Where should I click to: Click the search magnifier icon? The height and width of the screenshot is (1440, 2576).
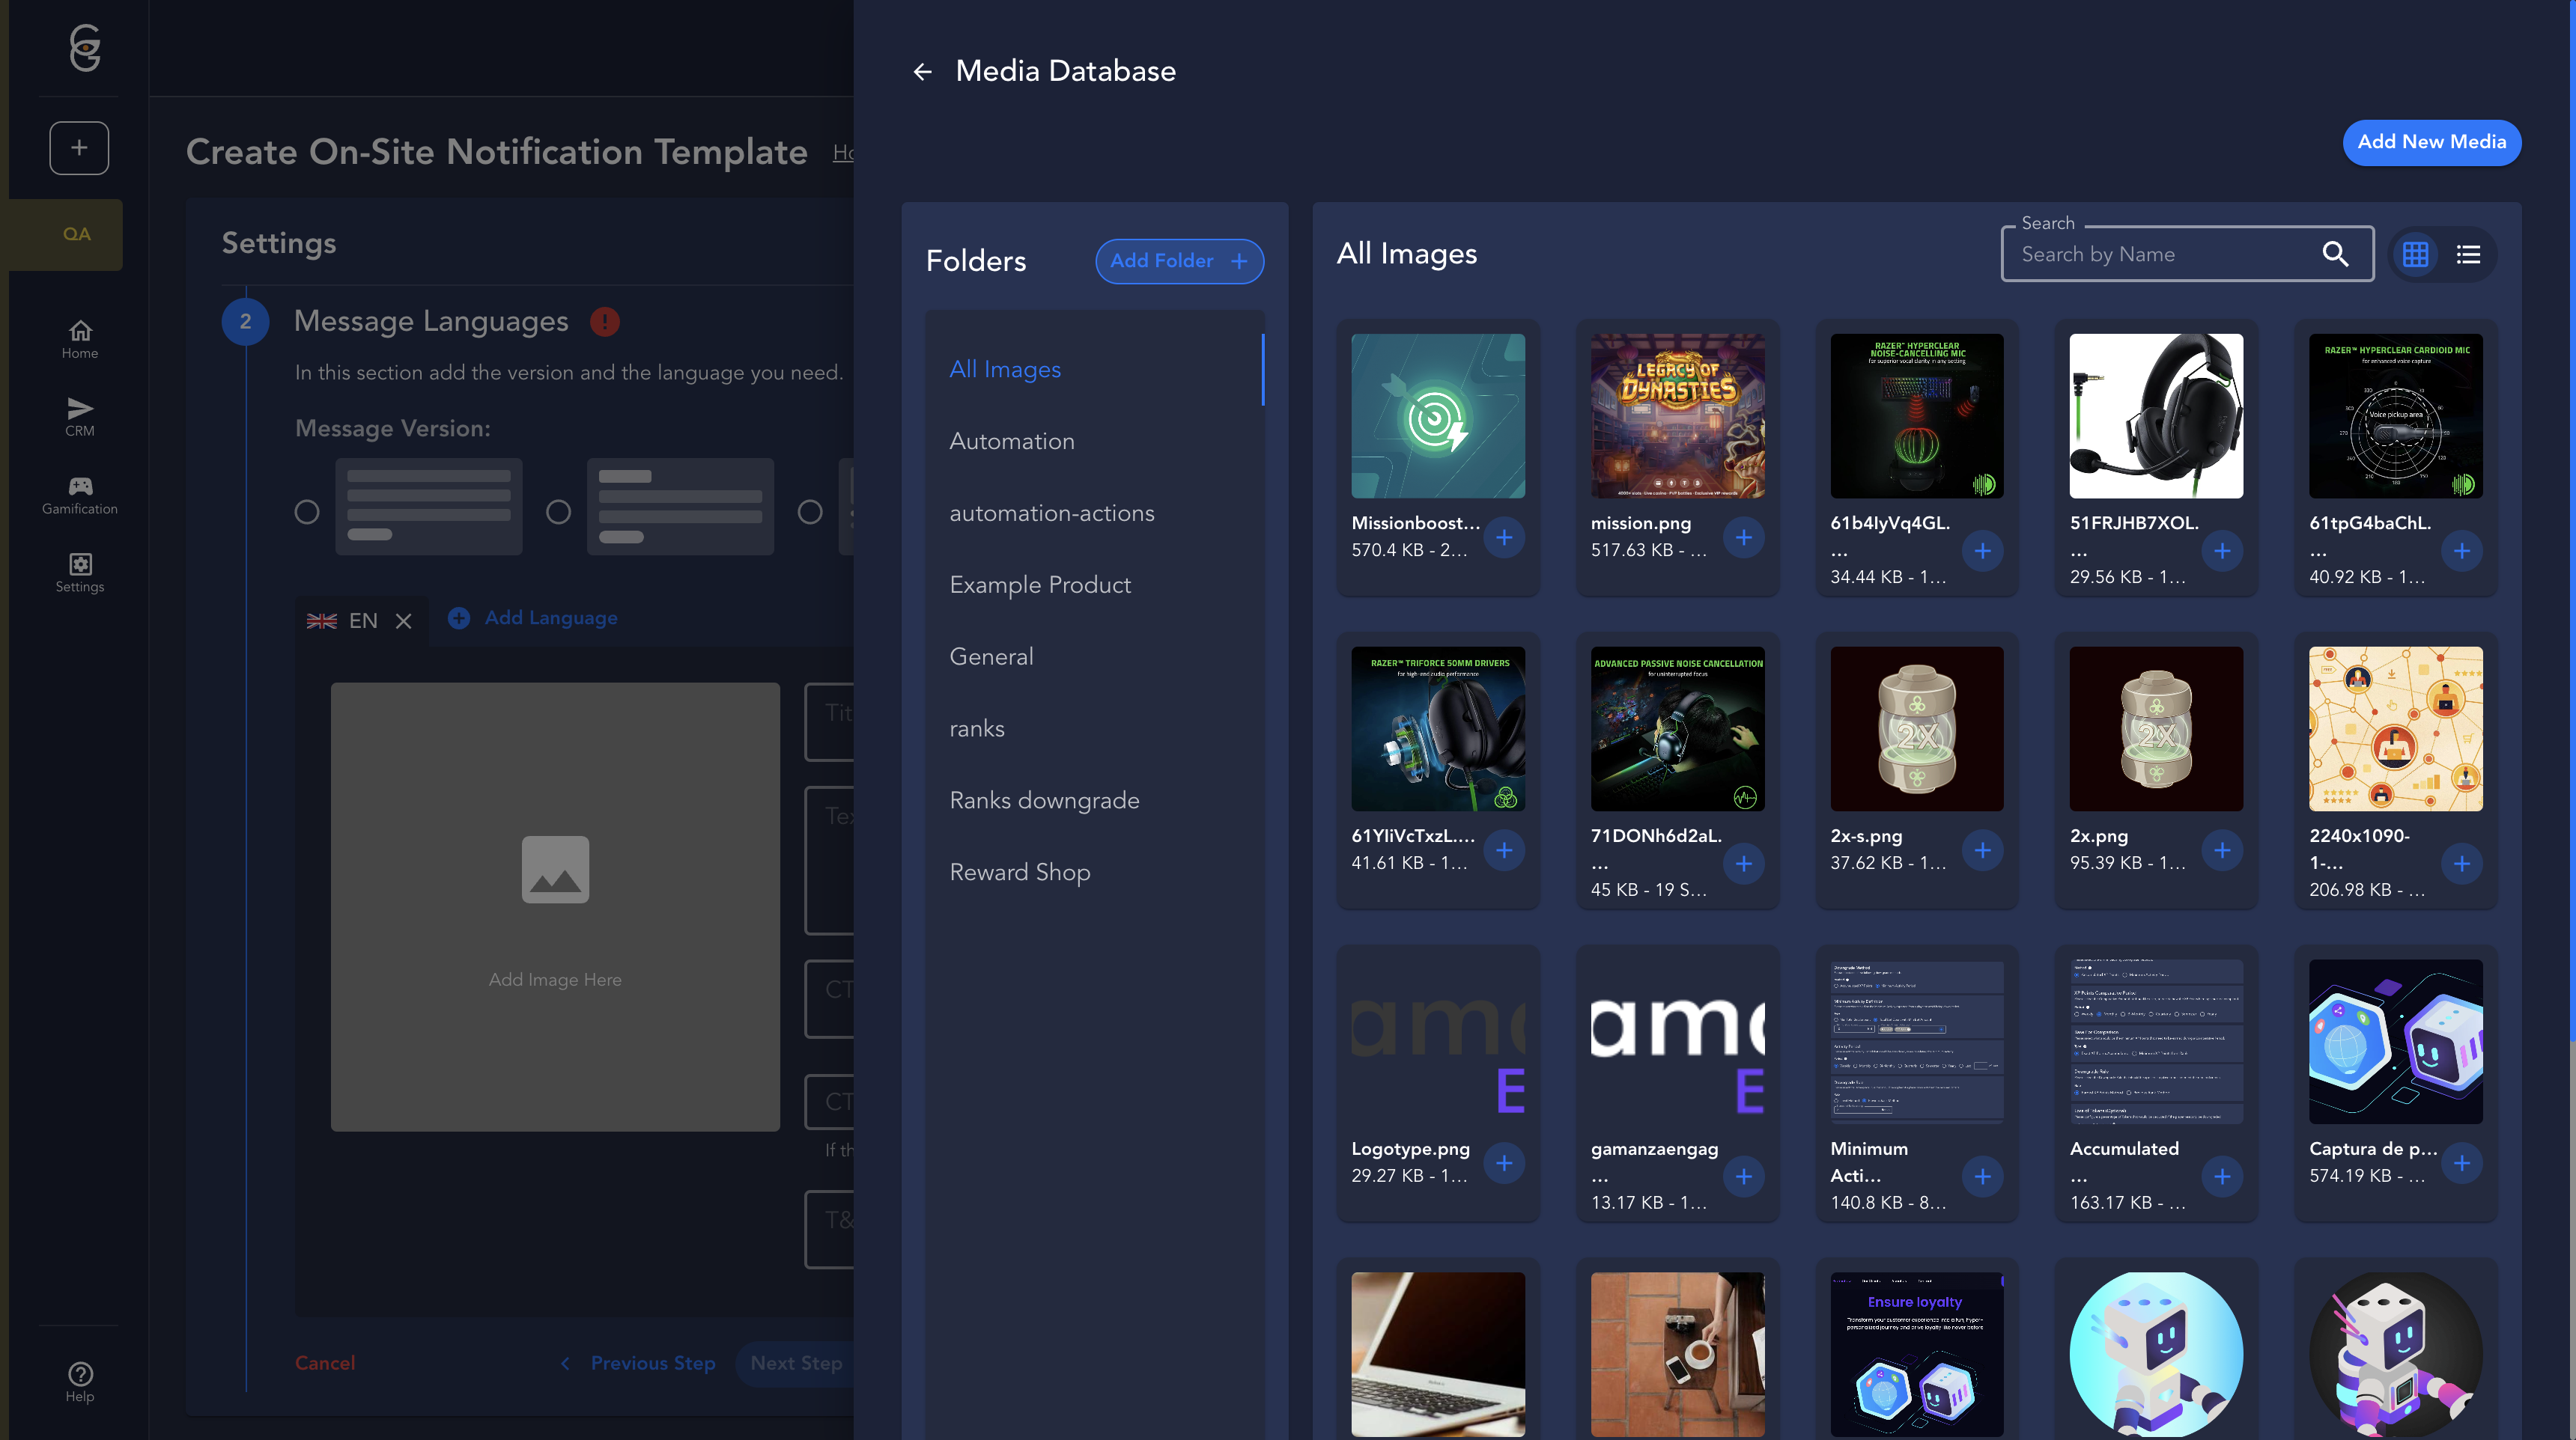2335,254
